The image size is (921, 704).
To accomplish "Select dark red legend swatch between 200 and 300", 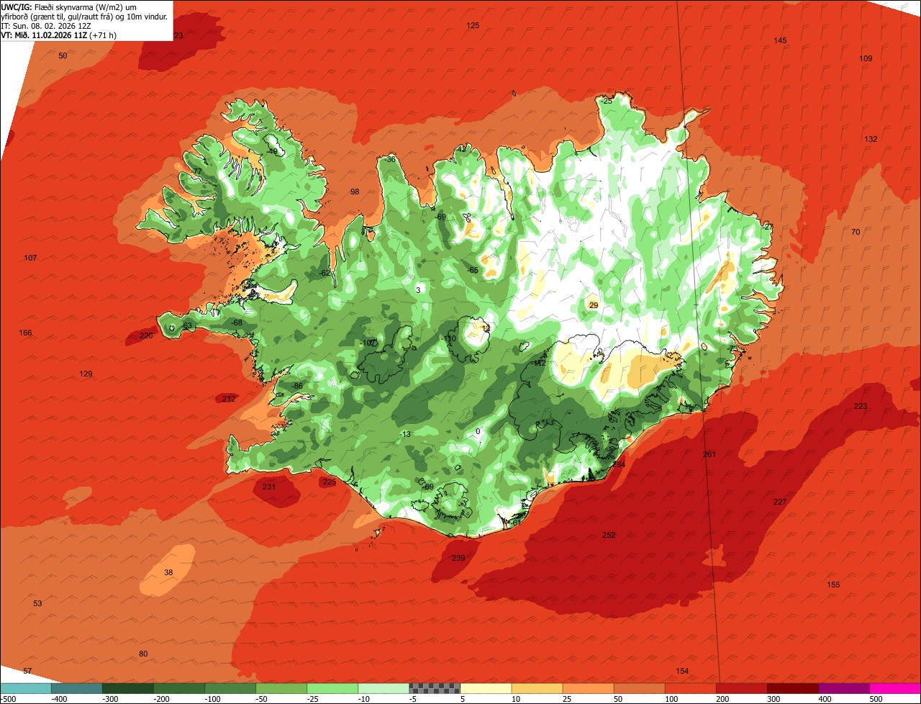I will (x=741, y=688).
